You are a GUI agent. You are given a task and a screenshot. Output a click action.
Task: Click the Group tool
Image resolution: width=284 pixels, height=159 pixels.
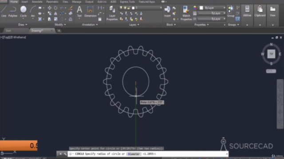click(x=231, y=11)
